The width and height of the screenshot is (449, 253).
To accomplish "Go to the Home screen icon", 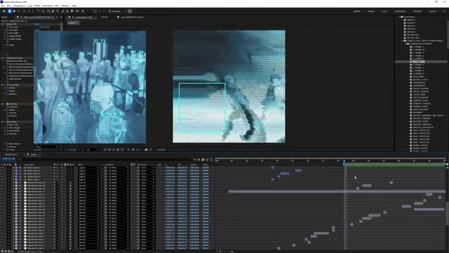I will [4, 11].
